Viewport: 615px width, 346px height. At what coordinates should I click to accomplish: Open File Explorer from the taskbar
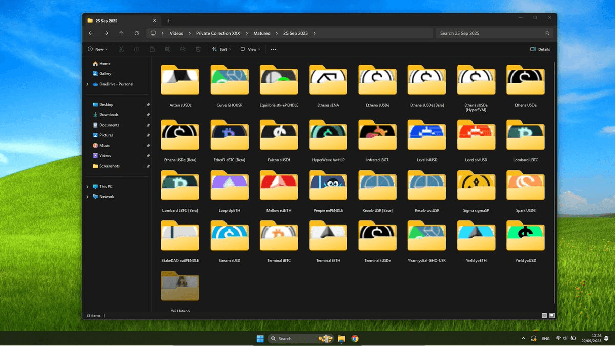(x=341, y=339)
